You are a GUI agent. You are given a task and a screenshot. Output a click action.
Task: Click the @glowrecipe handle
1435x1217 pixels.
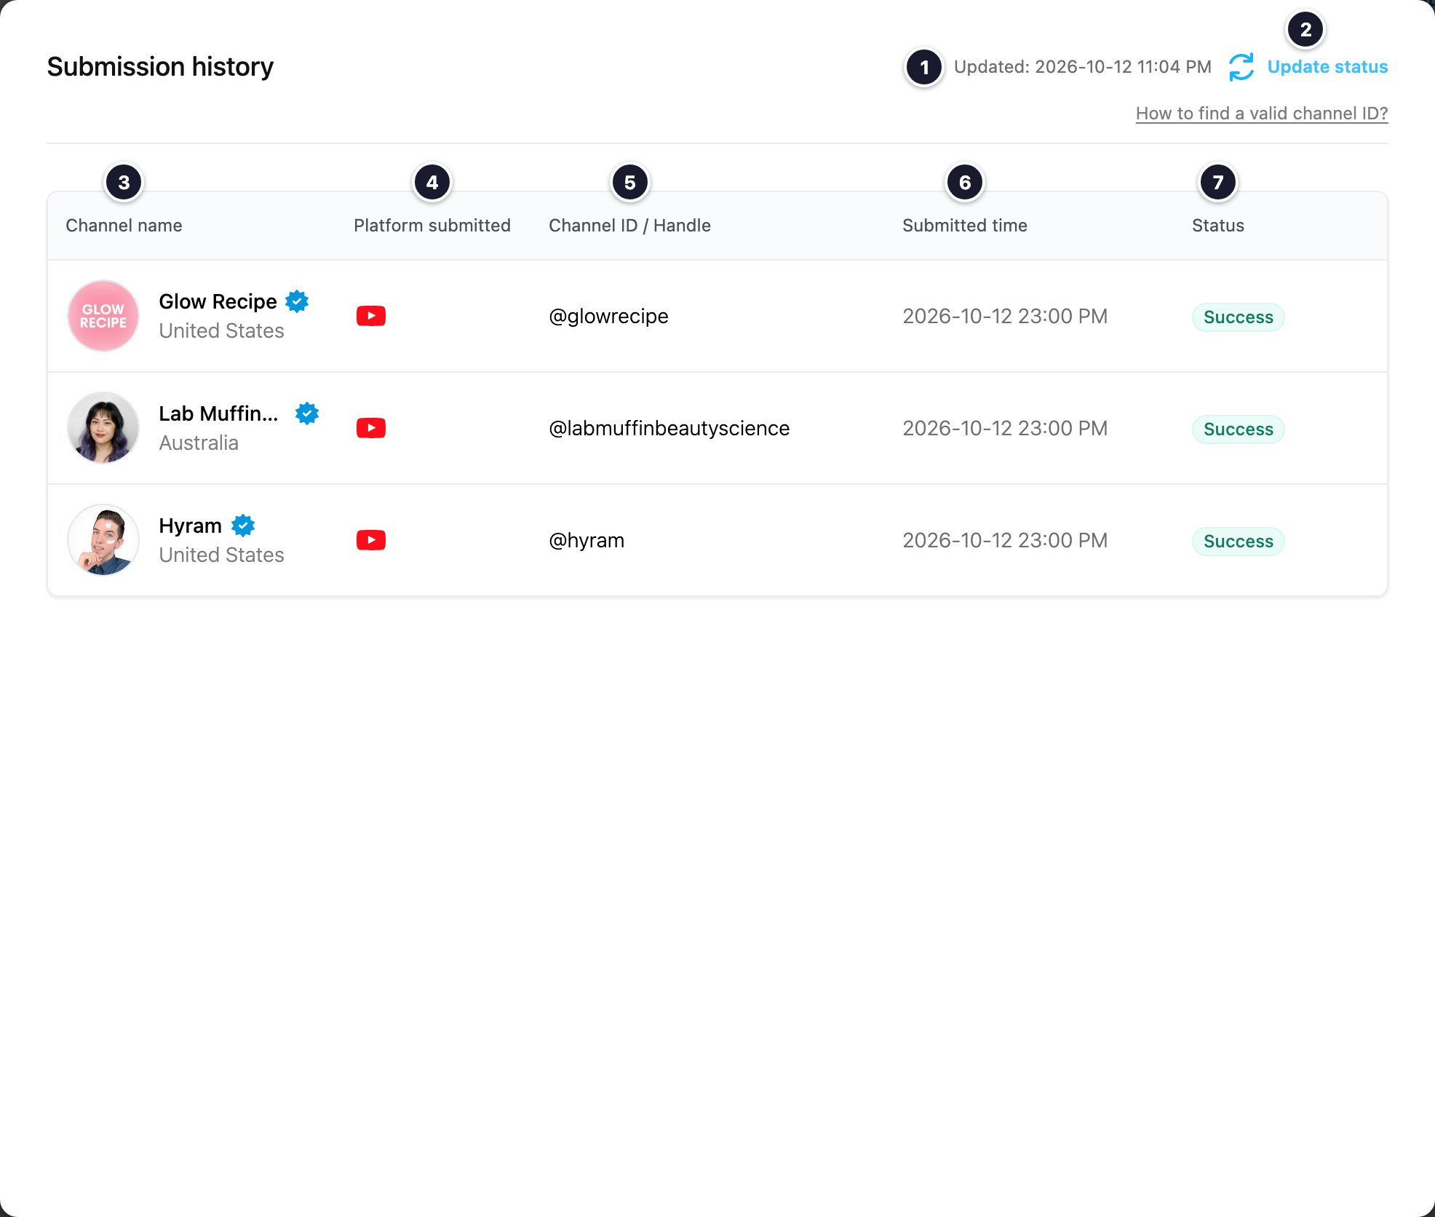[608, 317]
